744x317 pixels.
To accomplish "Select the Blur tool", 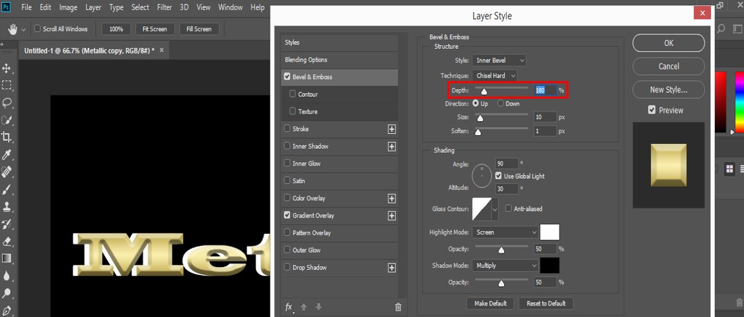I will 7,276.
